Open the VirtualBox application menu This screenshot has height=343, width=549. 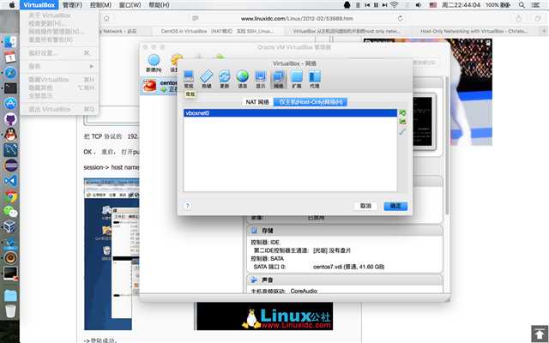pos(39,5)
